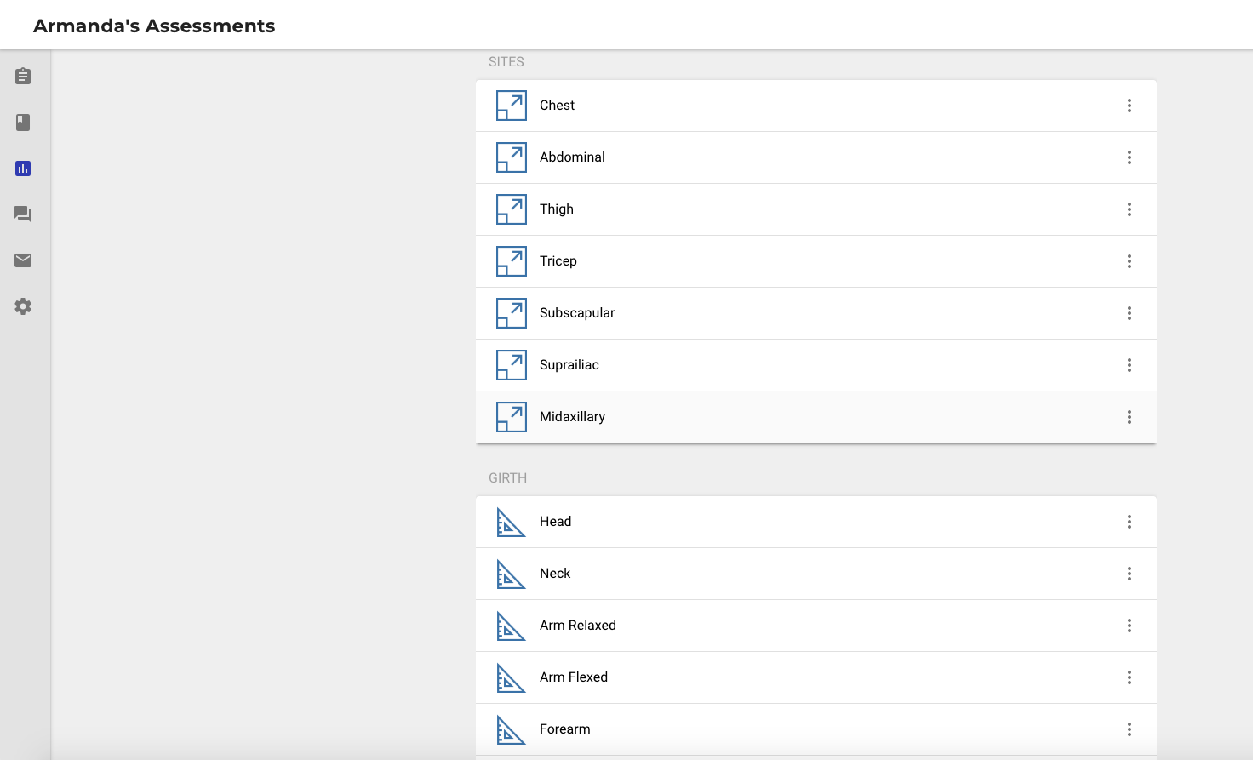
Task: Select the Thigh site label
Action: click(x=557, y=209)
